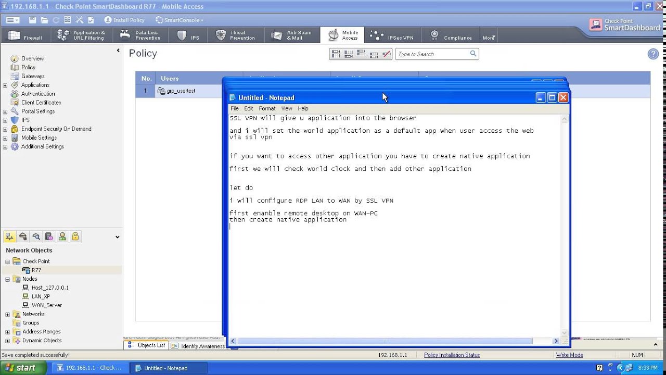The width and height of the screenshot is (666, 375).
Task: Open the Notepad Edit menu
Action: 249,108
